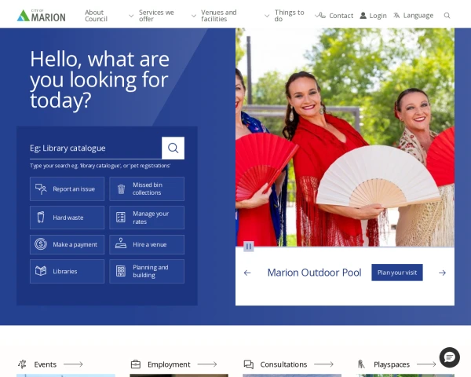Image resolution: width=471 pixels, height=377 pixels.
Task: Follow the arrow beside Playspaces
Action: tap(426, 364)
